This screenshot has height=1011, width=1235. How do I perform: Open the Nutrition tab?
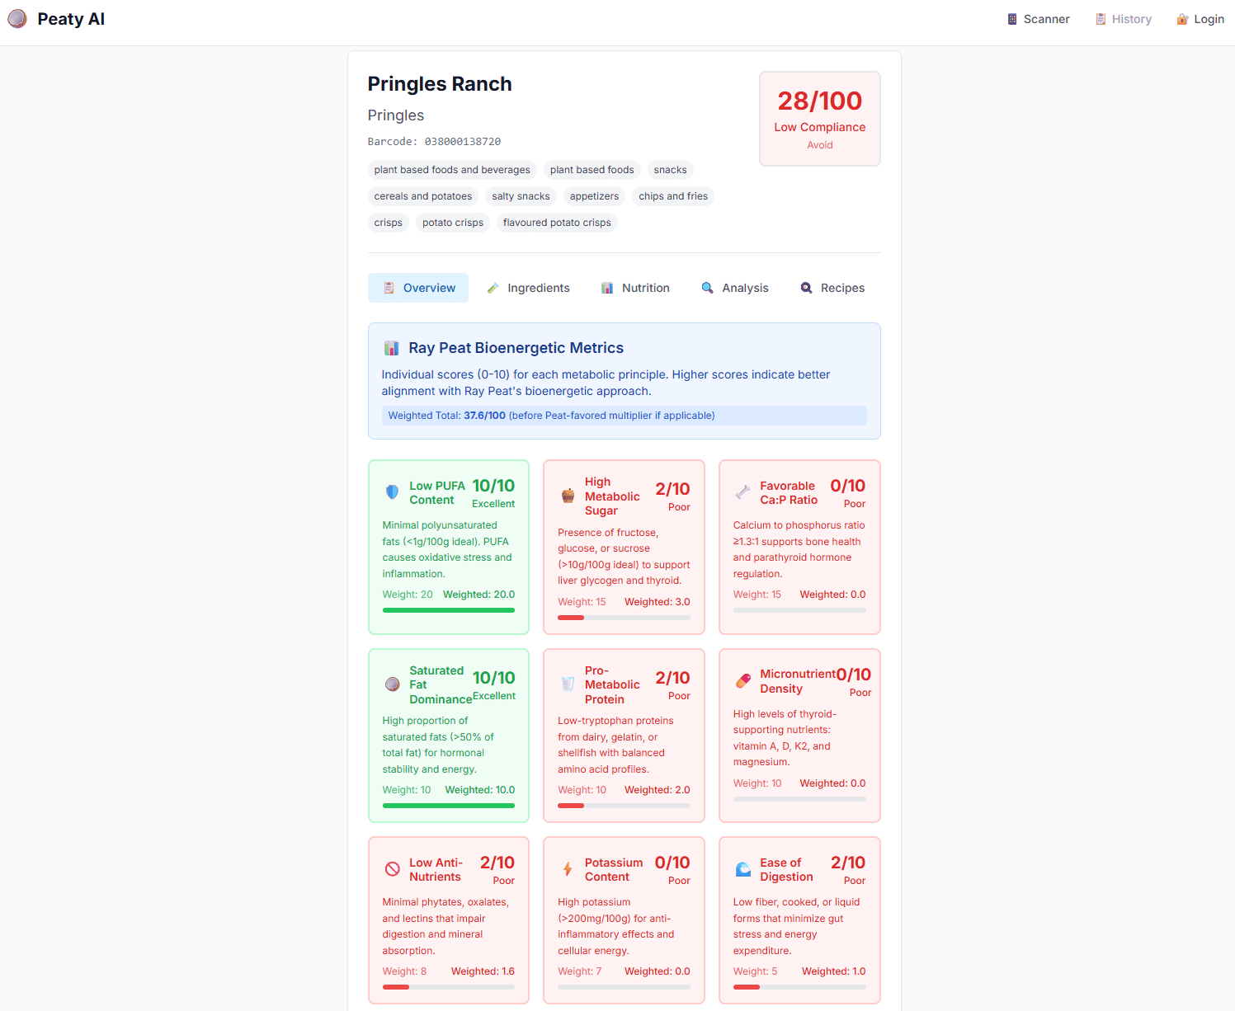pyautogui.click(x=635, y=288)
